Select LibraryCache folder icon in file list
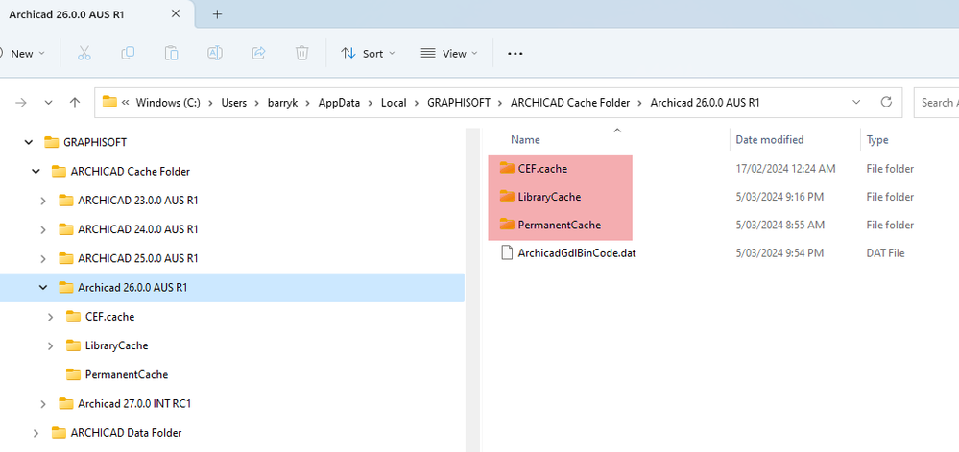 point(507,197)
